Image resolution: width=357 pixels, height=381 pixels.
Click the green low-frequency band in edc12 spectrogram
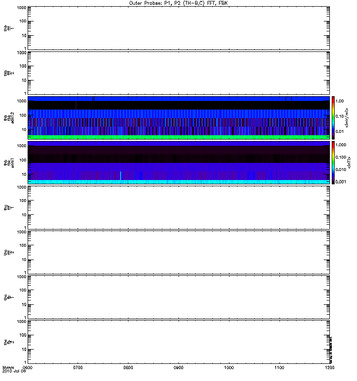178,137
